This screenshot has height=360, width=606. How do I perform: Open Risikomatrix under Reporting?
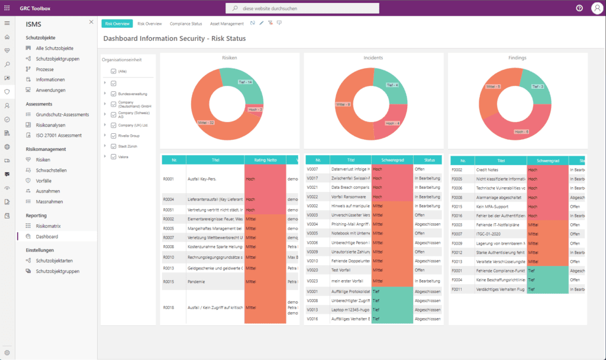49,226
